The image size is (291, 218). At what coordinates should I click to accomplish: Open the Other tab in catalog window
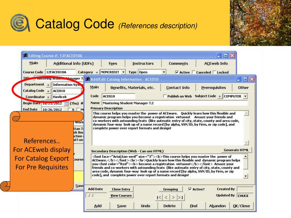[243, 87]
